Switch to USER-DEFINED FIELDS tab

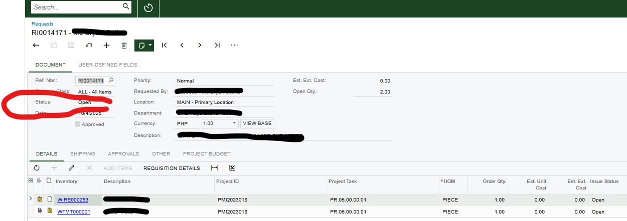[x=108, y=65]
